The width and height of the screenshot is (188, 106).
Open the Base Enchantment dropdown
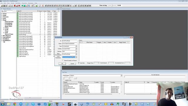tap(76, 54)
